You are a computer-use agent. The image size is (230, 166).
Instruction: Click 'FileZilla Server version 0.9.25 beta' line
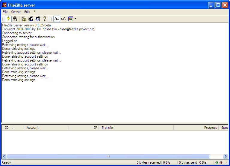click(x=26, y=25)
